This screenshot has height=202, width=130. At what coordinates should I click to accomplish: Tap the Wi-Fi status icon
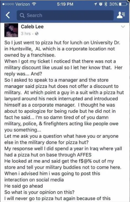[34, 4]
